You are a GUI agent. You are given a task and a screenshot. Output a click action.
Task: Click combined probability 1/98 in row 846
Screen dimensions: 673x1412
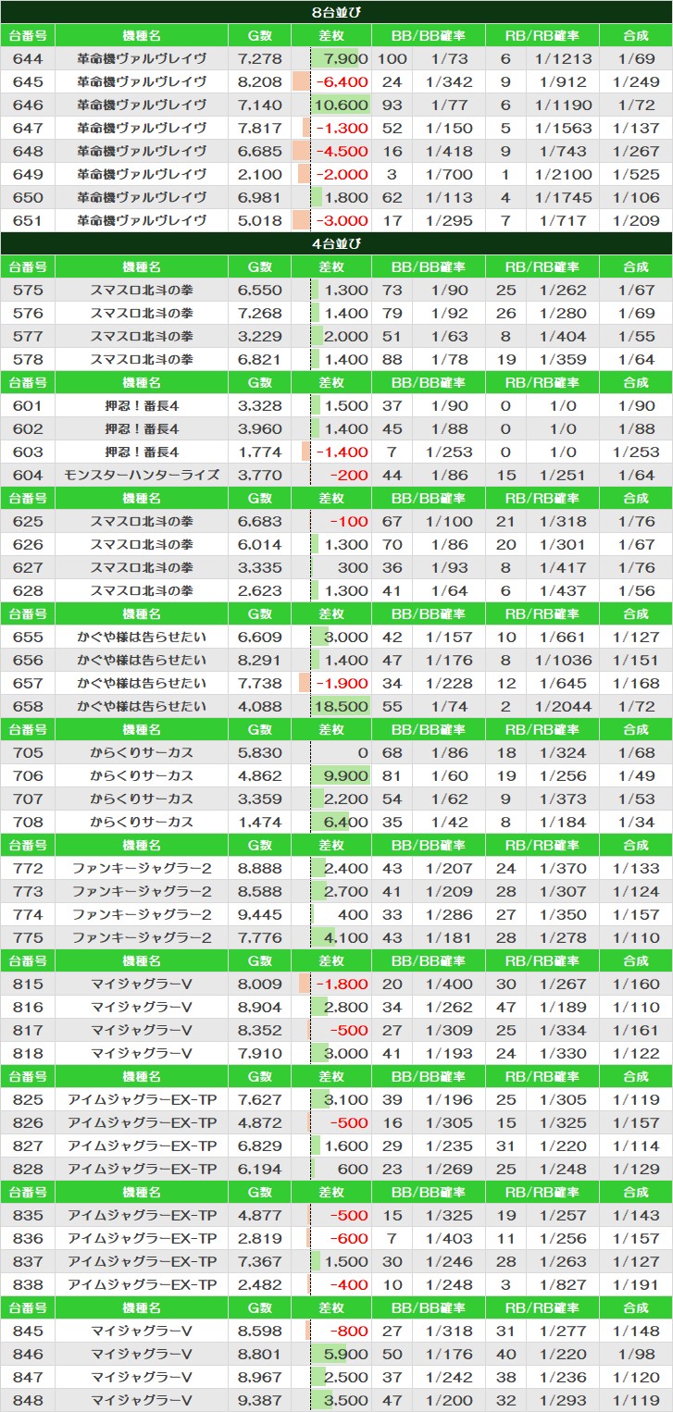coord(636,1354)
